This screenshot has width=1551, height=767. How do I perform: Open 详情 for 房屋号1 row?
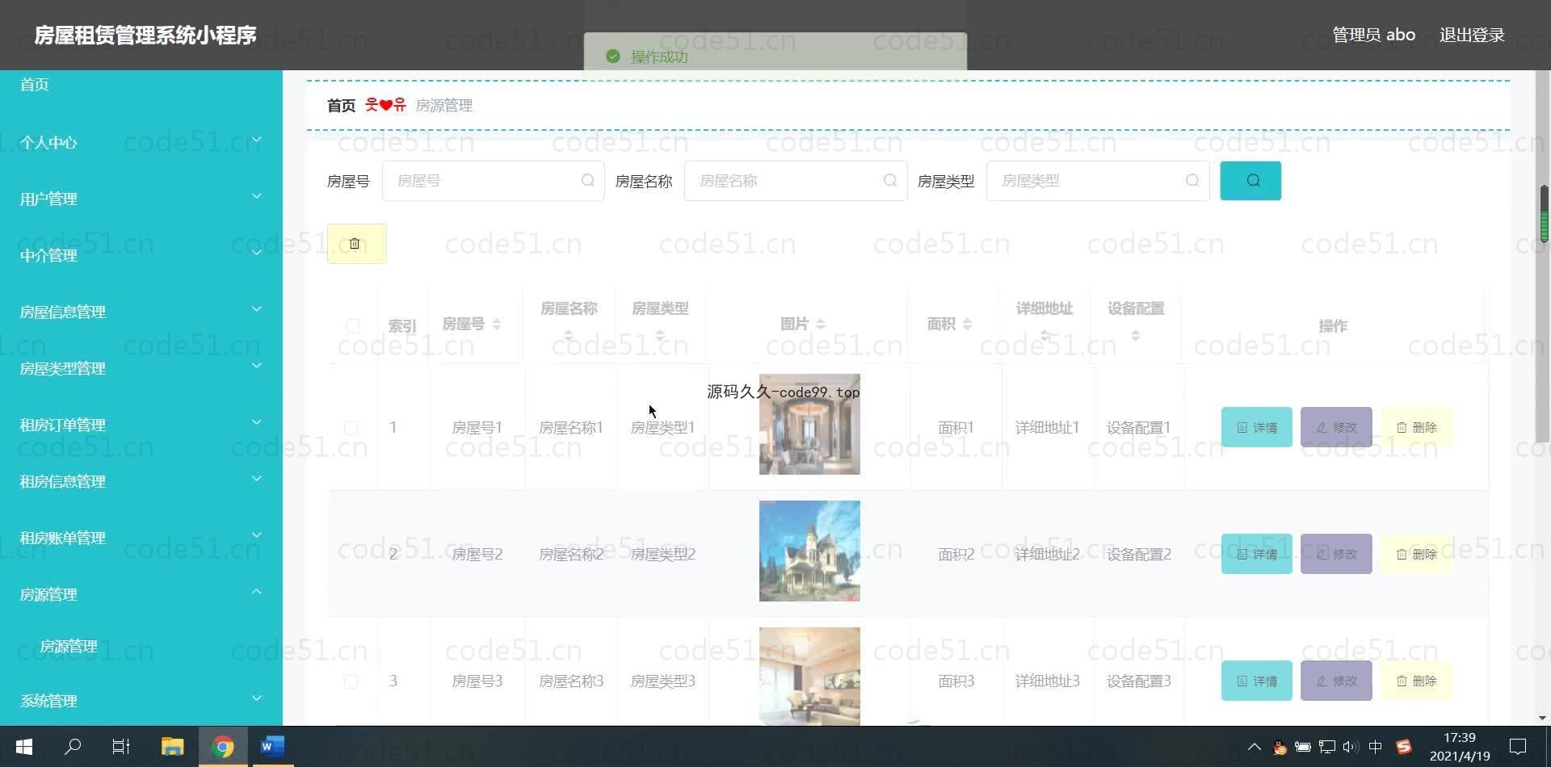1256,427
